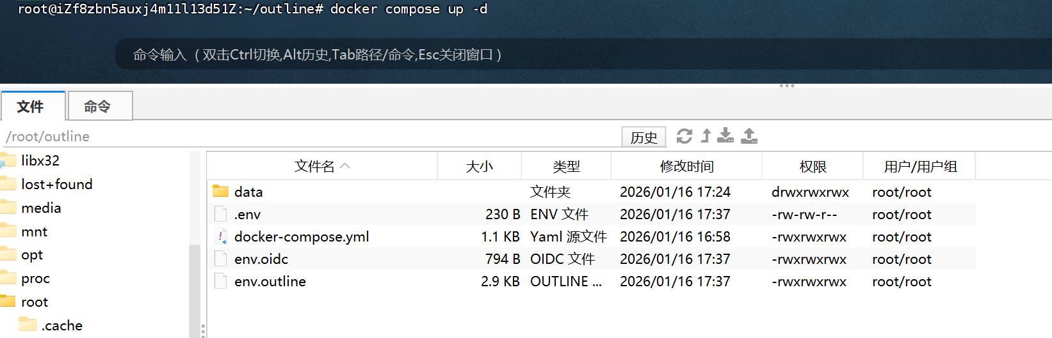Click the /root/outline path field
1052x338 pixels.
click(x=311, y=136)
